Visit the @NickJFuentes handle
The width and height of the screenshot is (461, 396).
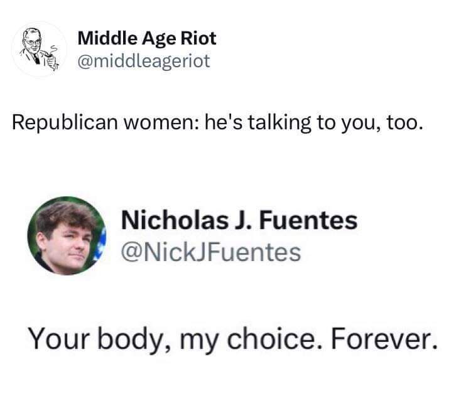[211, 252]
